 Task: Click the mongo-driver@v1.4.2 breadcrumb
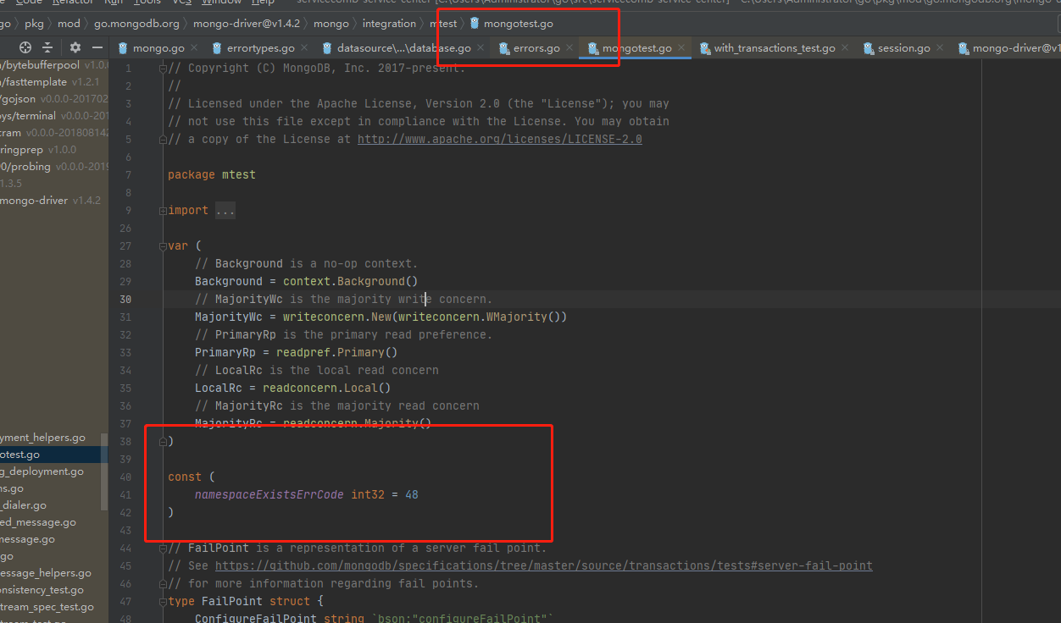pos(247,24)
